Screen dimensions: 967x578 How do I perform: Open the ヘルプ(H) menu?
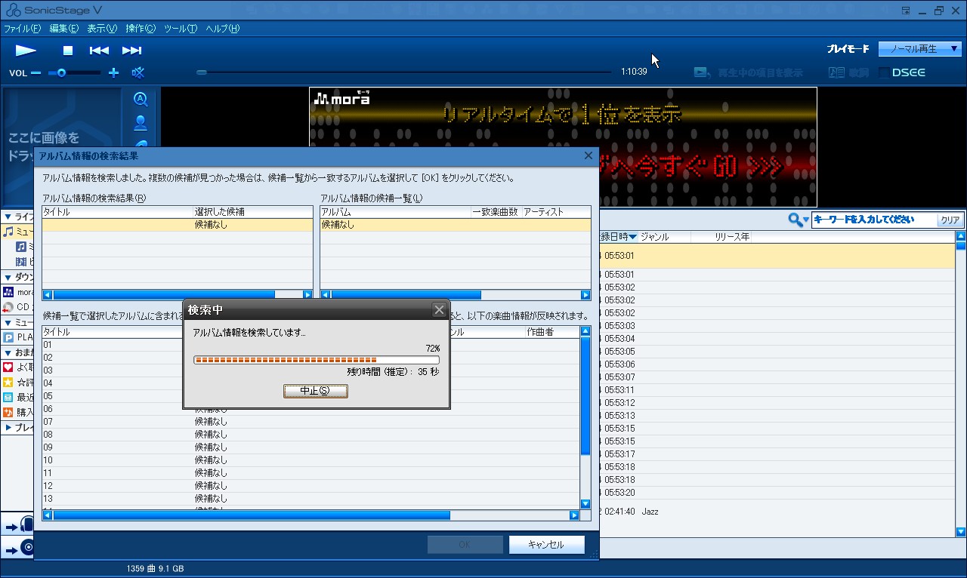223,29
